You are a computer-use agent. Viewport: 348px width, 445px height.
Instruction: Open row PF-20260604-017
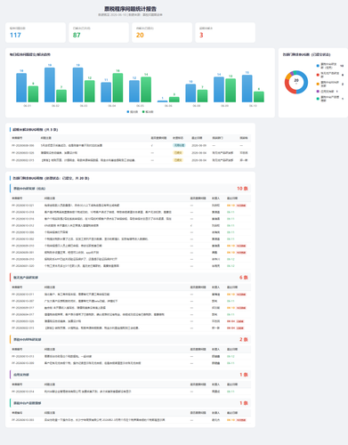130,314
